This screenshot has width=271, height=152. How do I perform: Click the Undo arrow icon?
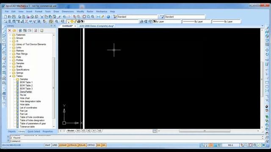pos(64,17)
